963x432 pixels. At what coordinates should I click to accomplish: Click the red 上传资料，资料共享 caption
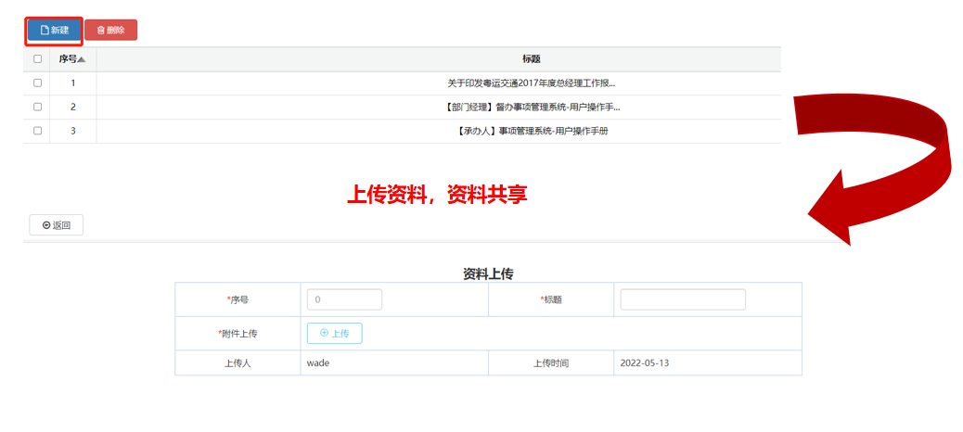[437, 196]
